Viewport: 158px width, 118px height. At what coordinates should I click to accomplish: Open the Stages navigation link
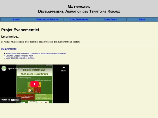[142, 19]
